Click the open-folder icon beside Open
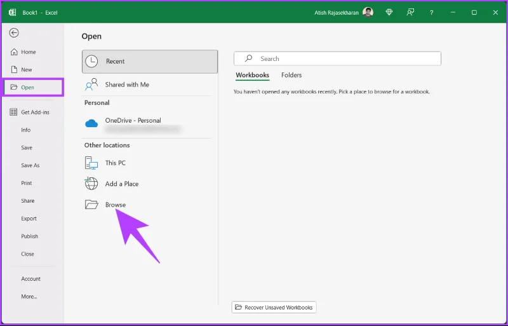This screenshot has height=326, width=508. 13,87
